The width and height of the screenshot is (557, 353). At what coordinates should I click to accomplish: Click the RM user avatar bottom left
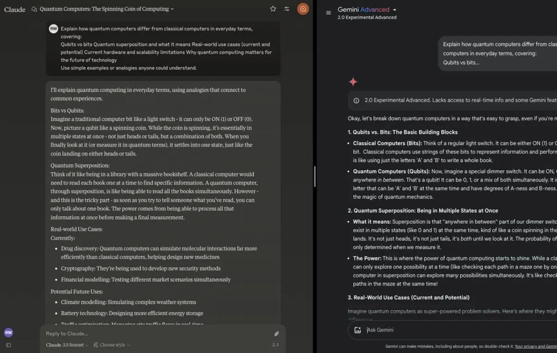point(8,332)
